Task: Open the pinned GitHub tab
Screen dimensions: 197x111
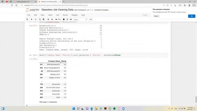Action: click(x=11, y=2)
